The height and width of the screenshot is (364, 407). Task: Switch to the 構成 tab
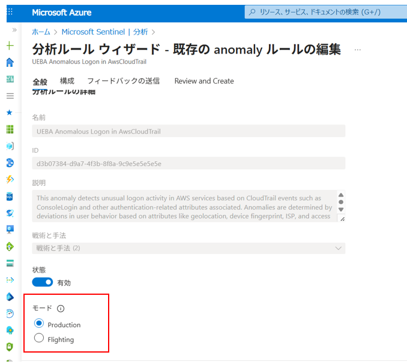coord(67,81)
